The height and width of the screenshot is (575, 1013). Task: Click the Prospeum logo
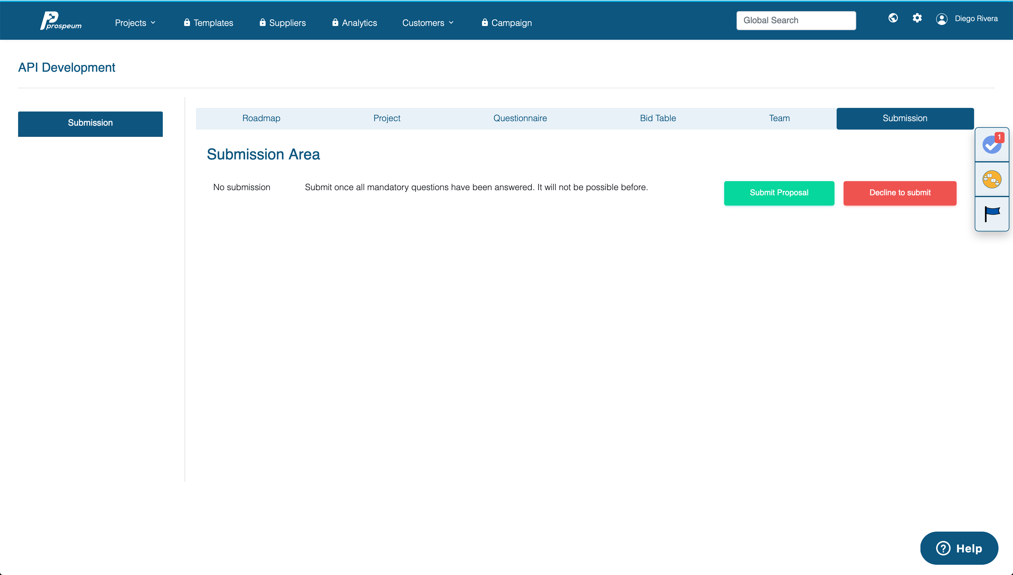pyautogui.click(x=61, y=20)
